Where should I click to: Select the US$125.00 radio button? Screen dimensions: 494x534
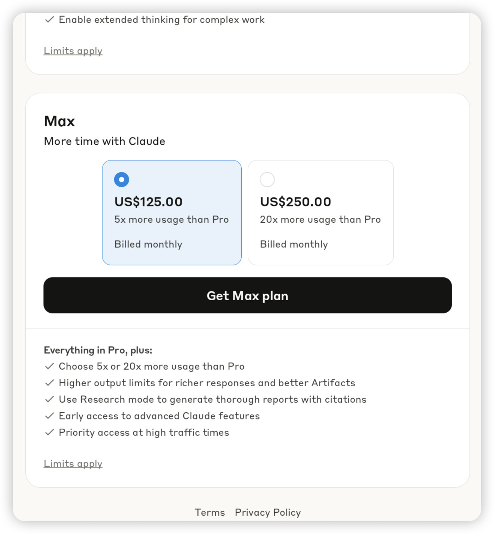(122, 180)
